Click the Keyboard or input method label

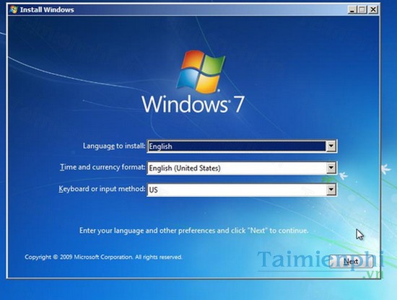[x=102, y=189]
